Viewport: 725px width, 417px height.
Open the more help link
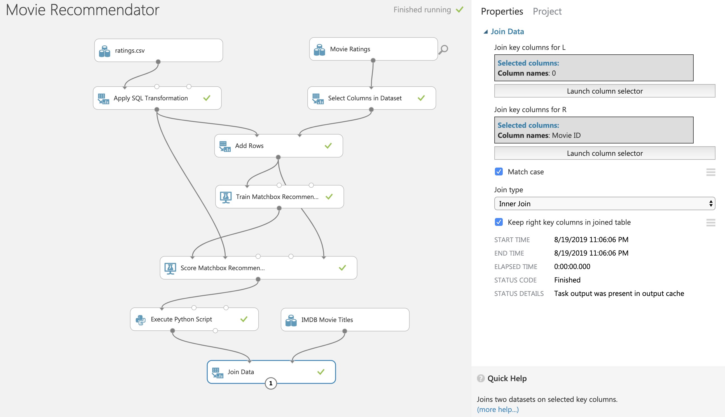(x=498, y=409)
